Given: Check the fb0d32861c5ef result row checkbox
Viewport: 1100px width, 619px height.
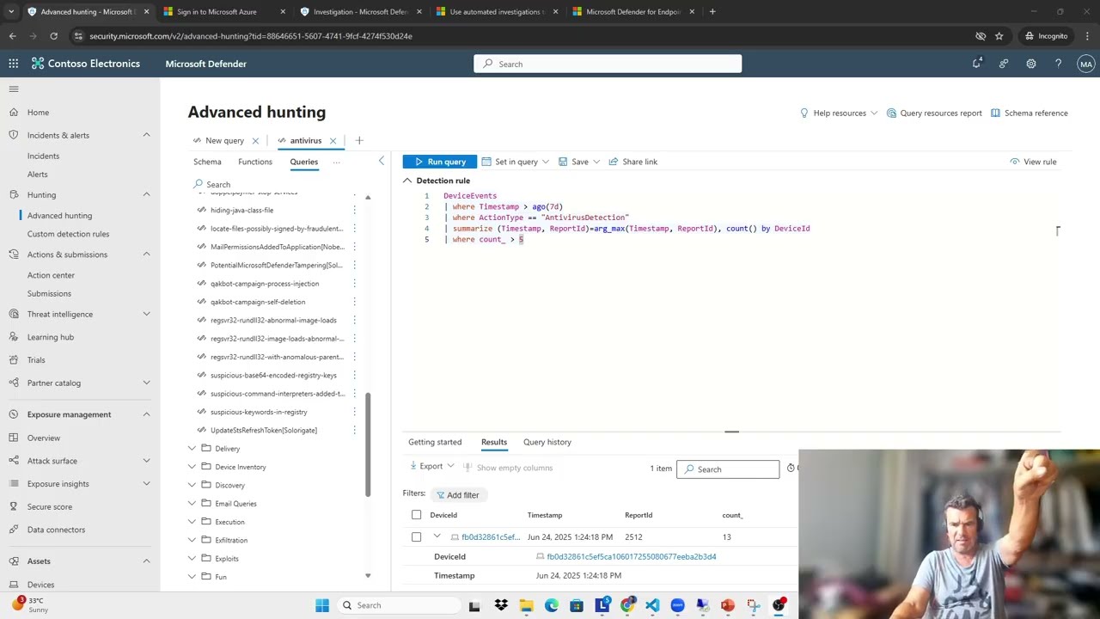Looking at the screenshot, I should pyautogui.click(x=417, y=537).
